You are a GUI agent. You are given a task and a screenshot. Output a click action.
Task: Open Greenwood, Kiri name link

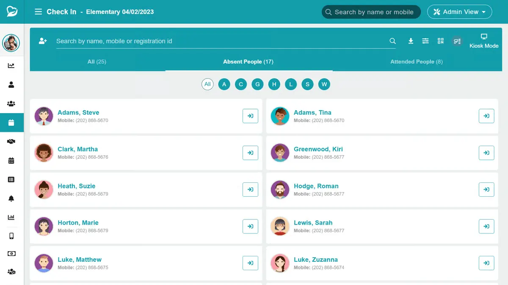pos(318,149)
